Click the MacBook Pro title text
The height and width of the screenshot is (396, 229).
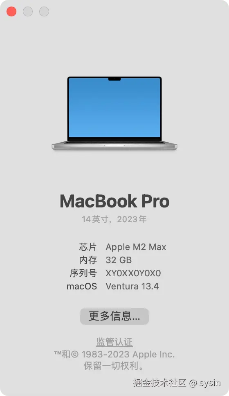pyautogui.click(x=114, y=201)
